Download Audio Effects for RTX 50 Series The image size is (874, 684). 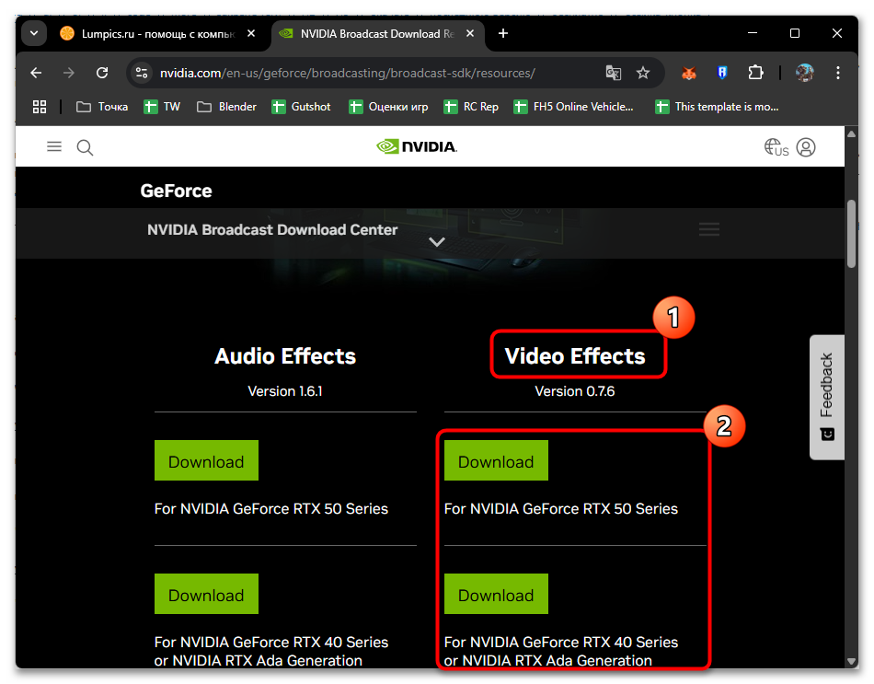point(206,460)
